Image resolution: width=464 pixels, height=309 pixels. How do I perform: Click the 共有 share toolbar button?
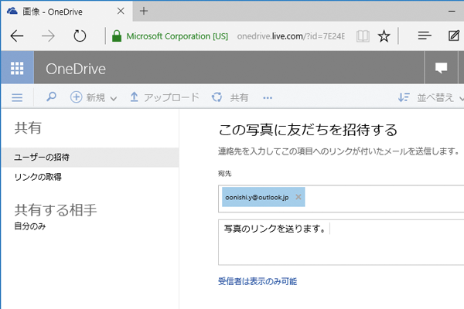click(230, 97)
